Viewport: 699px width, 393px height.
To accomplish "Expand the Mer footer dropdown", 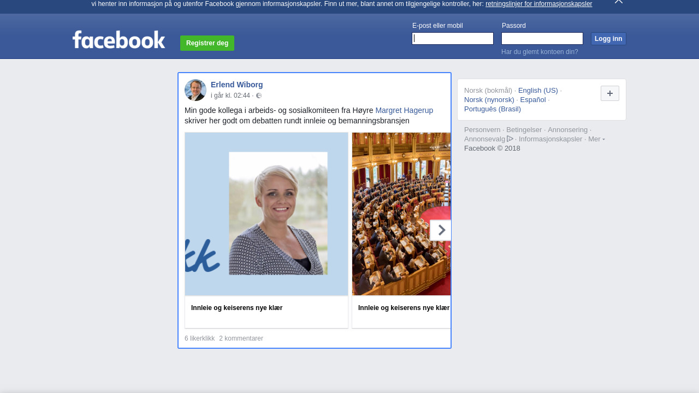I will pyautogui.click(x=596, y=139).
